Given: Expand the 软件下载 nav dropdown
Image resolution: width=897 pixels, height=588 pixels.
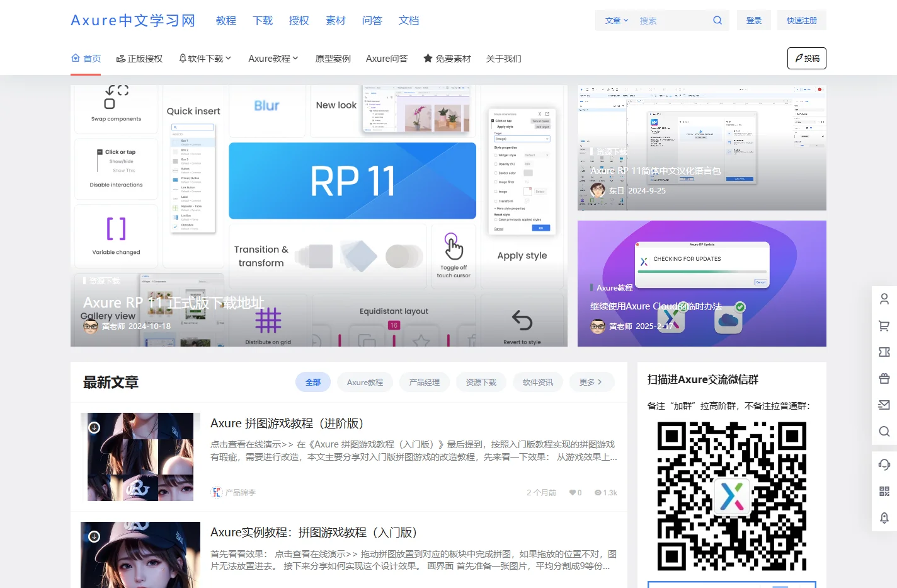Looking at the screenshot, I should [205, 58].
